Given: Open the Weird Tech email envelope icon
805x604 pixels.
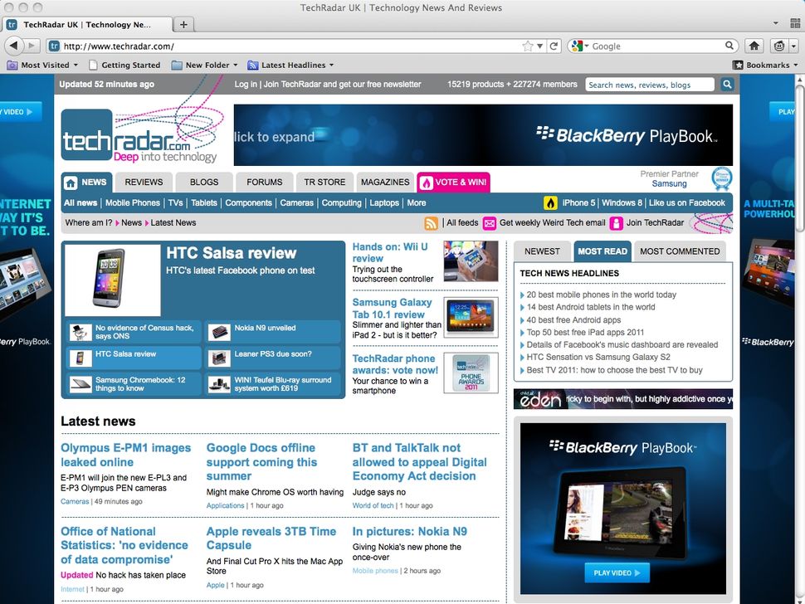Looking at the screenshot, I should pyautogui.click(x=490, y=222).
